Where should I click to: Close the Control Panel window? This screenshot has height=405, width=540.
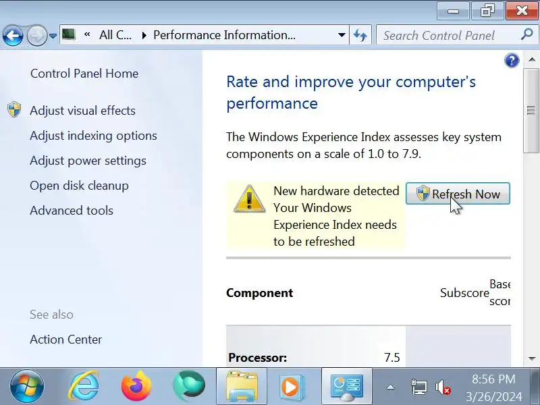(x=522, y=11)
